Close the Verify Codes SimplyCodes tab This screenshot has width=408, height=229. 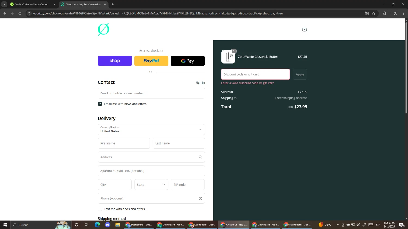click(54, 4)
